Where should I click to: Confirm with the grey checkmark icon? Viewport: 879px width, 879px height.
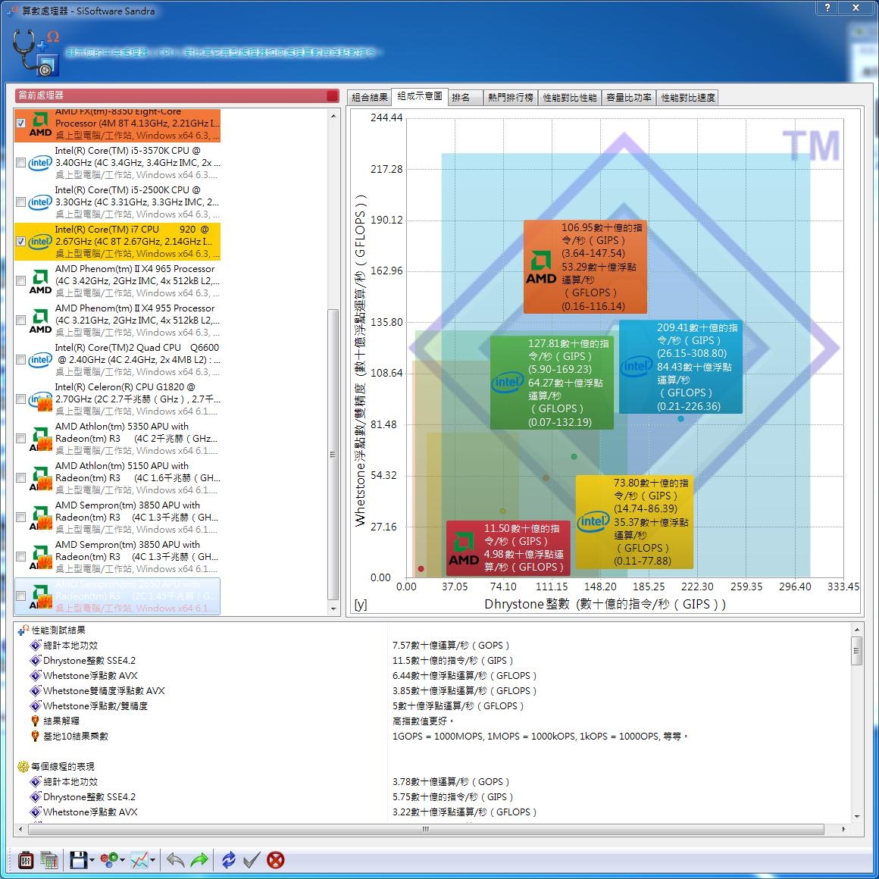251,859
